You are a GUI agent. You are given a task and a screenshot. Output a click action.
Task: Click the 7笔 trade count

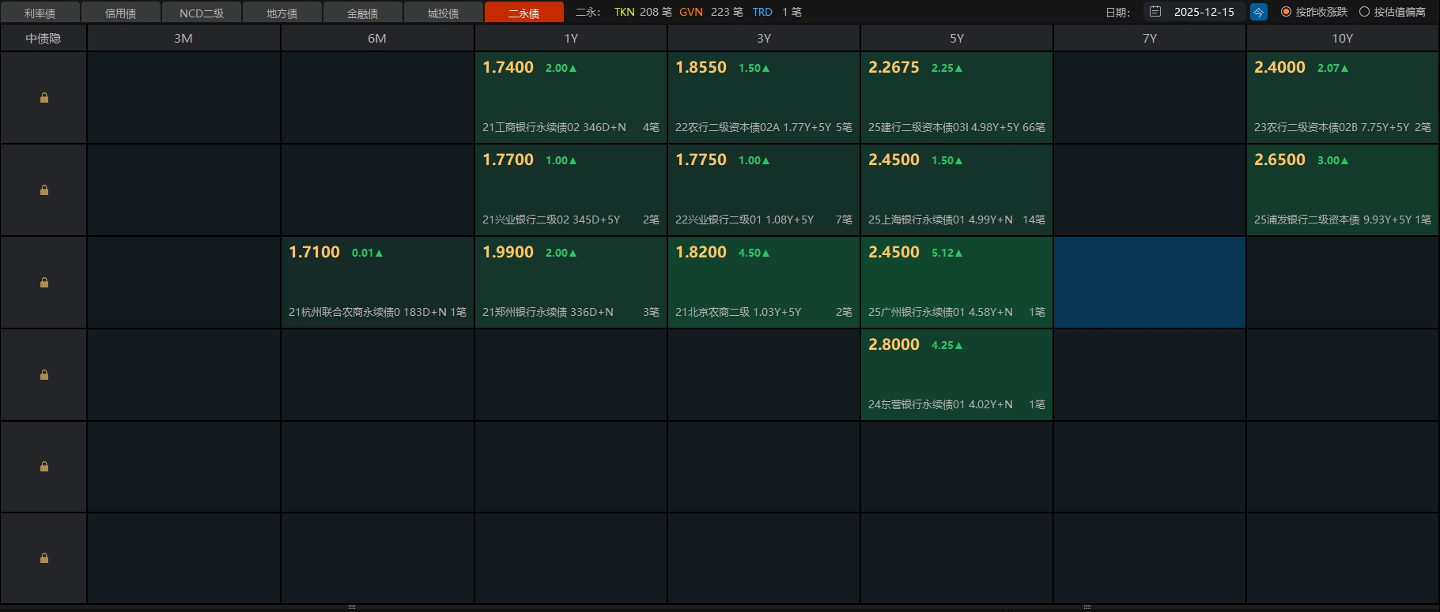click(x=845, y=220)
